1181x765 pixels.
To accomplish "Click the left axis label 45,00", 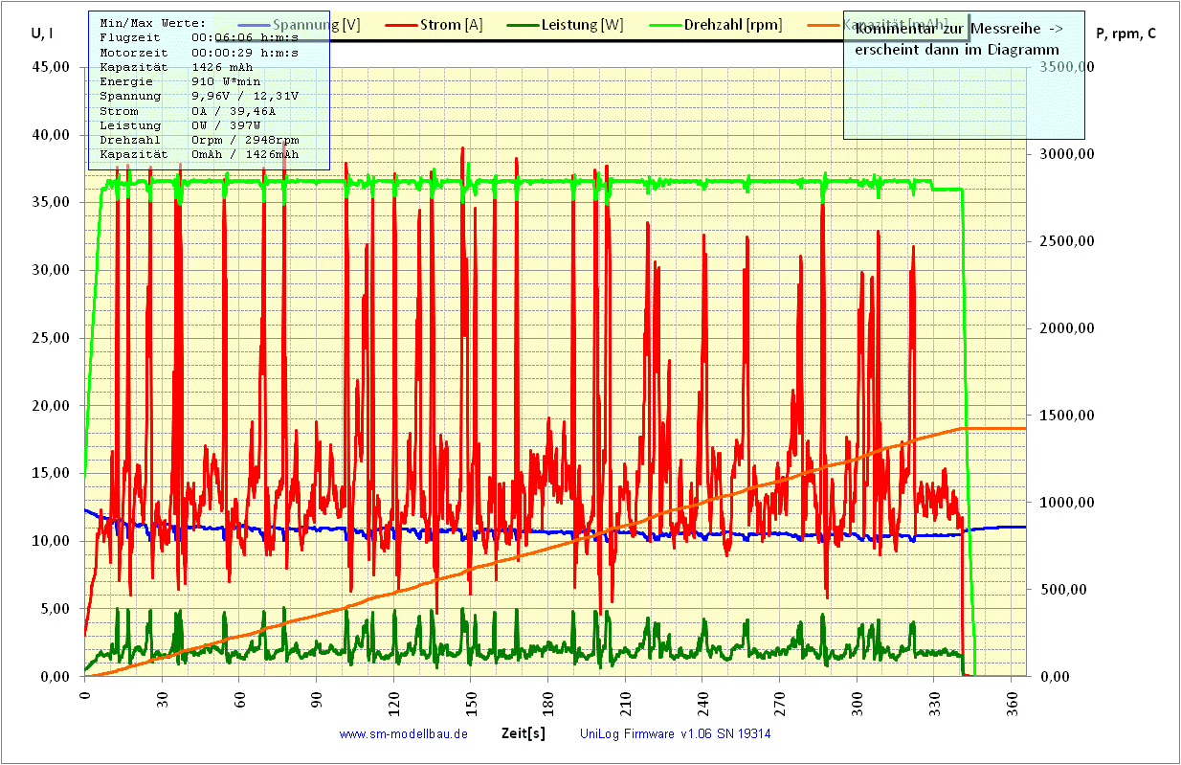I will [x=51, y=68].
